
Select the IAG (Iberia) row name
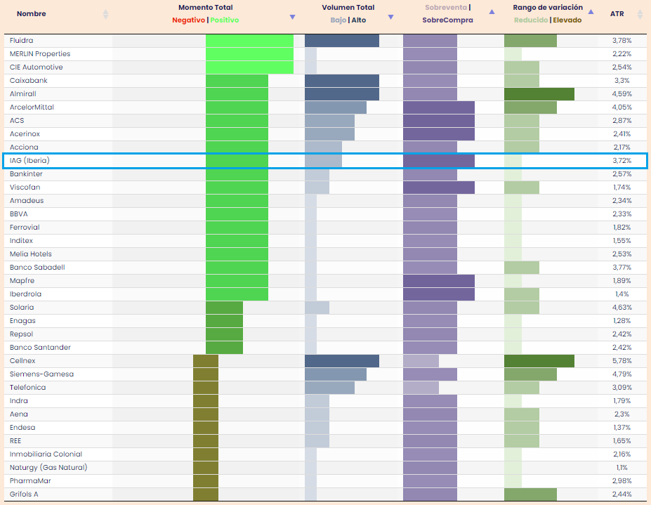[29, 160]
